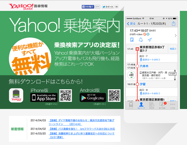187x145 pixels.
Task: Click the Yahoo! 乗換案内 train app icon
Action: tap(18, 96)
